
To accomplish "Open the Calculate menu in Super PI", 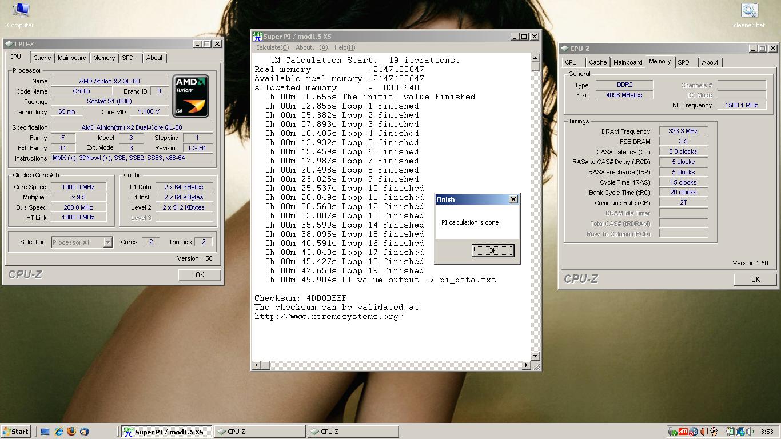I will (272, 47).
